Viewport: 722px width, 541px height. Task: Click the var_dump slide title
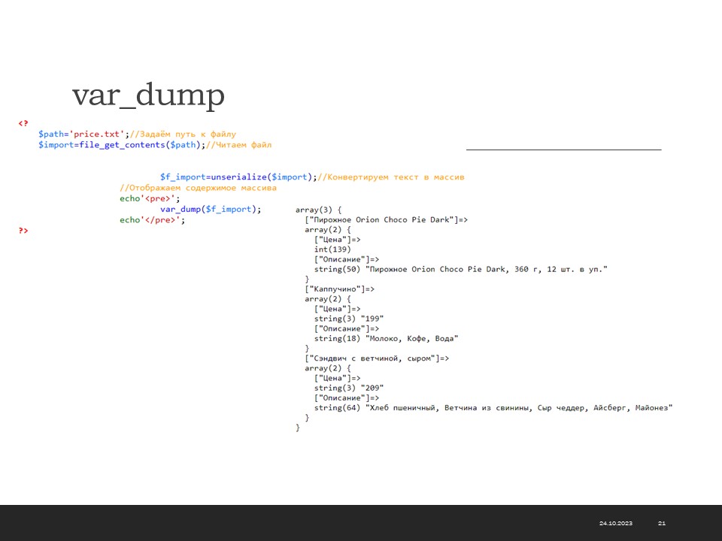coord(148,96)
